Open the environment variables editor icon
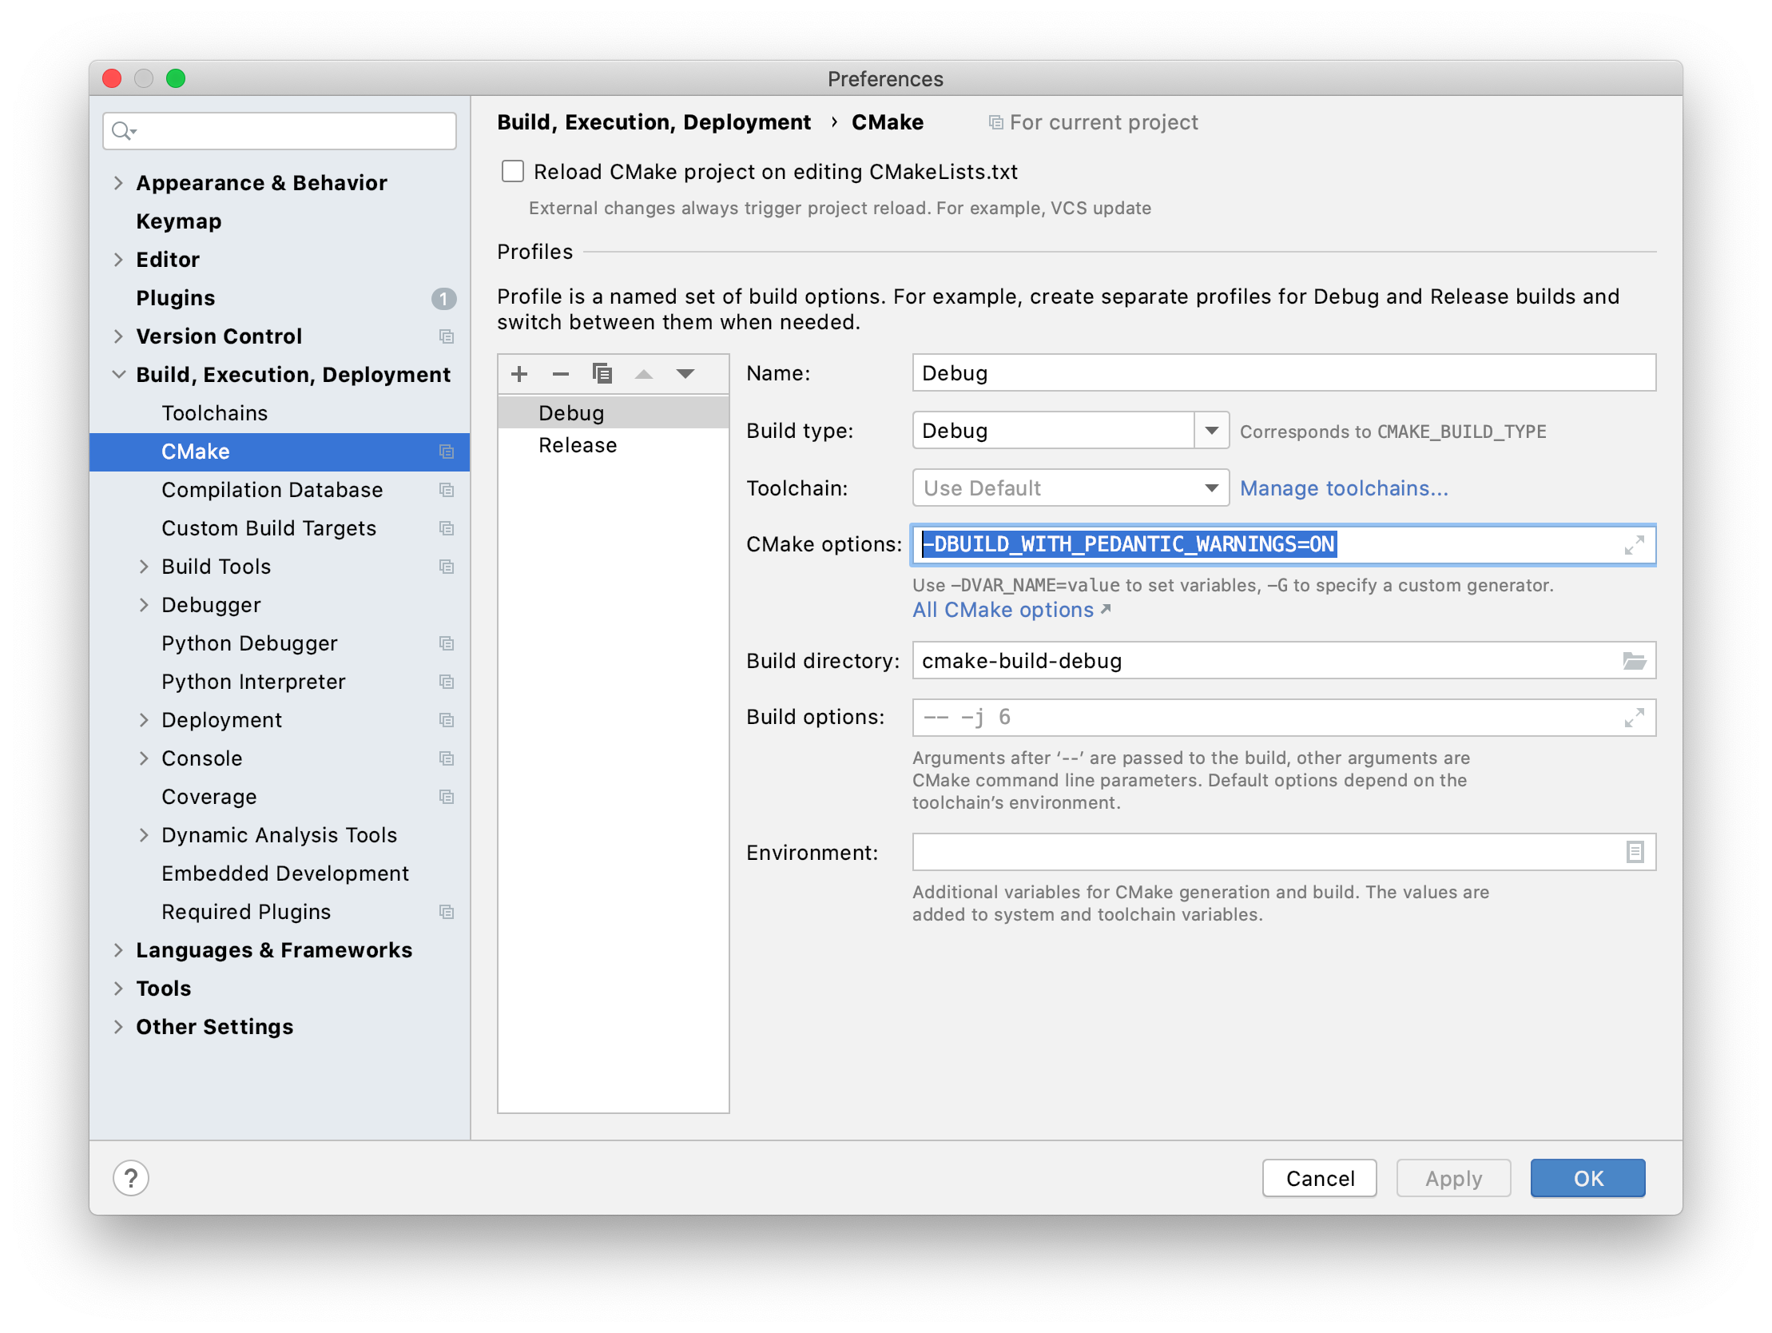 [1635, 852]
